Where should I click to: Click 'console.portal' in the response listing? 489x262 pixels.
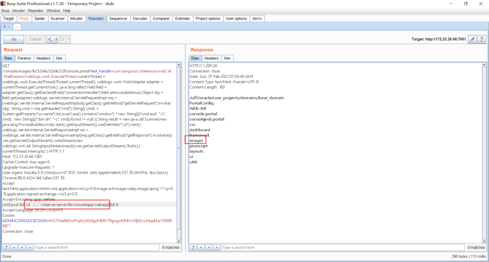[x=203, y=114]
